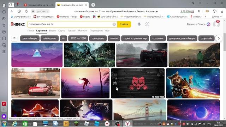The image size is (226, 127).
Task: Clear the search query with X icon
Action: (x=114, y=24)
